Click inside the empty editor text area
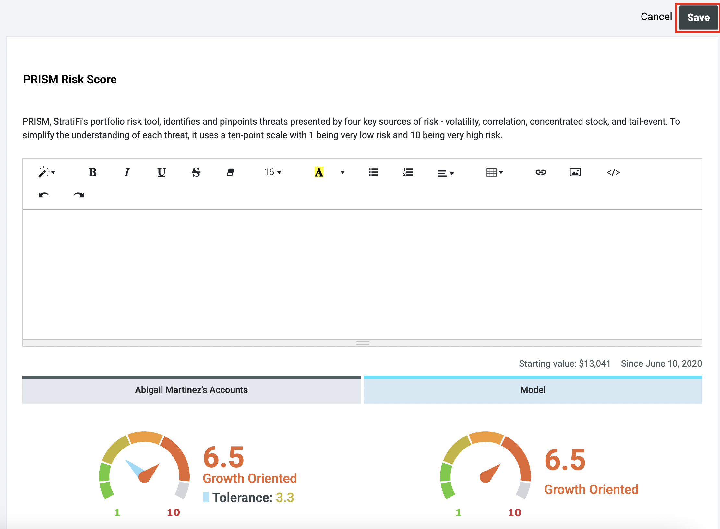The image size is (720, 529). click(x=362, y=274)
